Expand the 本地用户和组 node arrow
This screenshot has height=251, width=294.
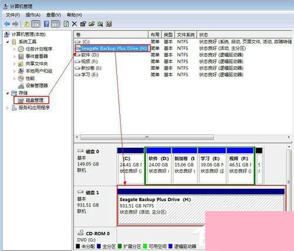click(x=14, y=71)
